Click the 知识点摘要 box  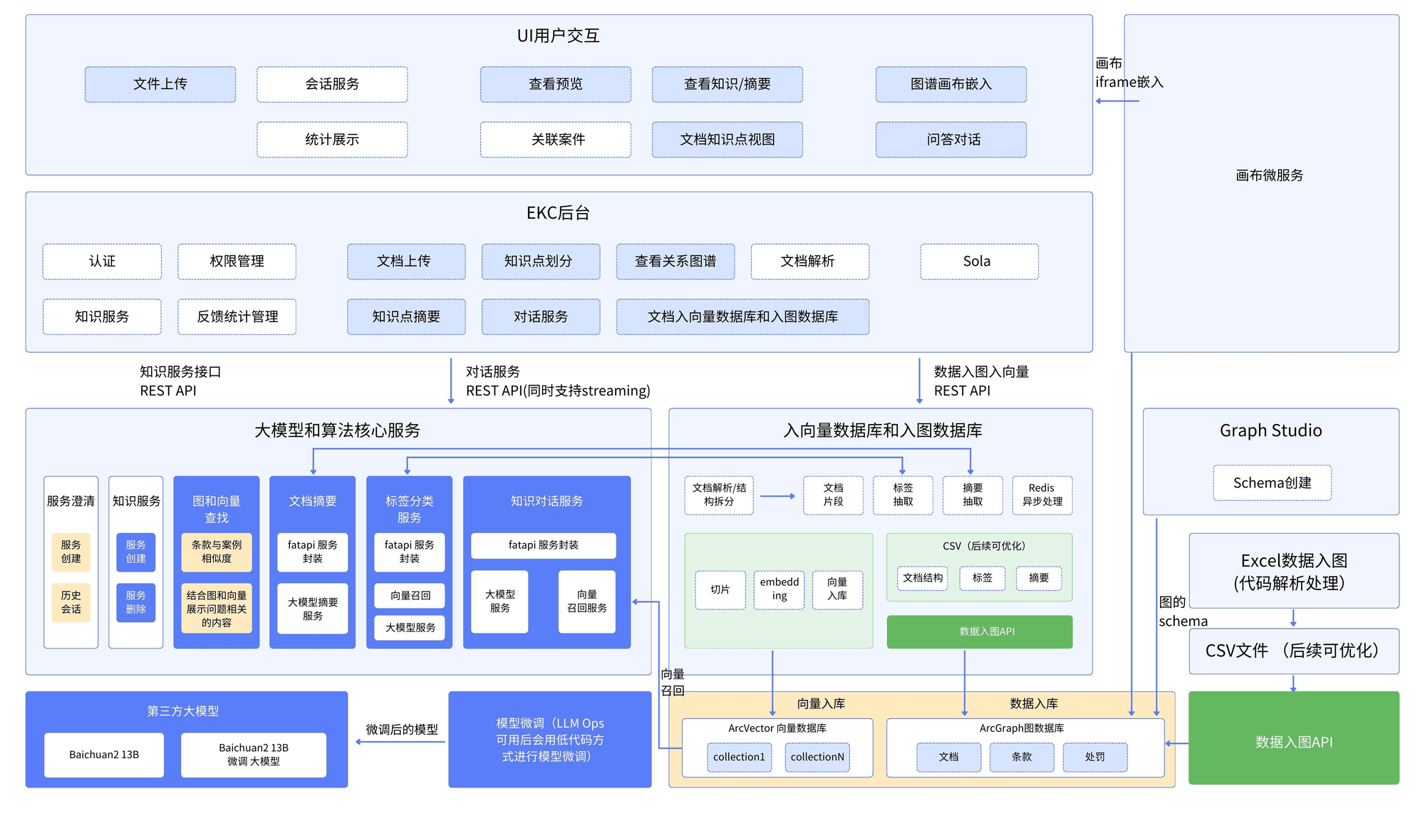click(406, 316)
